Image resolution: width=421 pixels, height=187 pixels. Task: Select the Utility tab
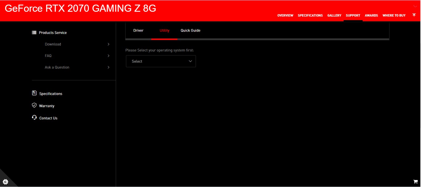coord(164,31)
